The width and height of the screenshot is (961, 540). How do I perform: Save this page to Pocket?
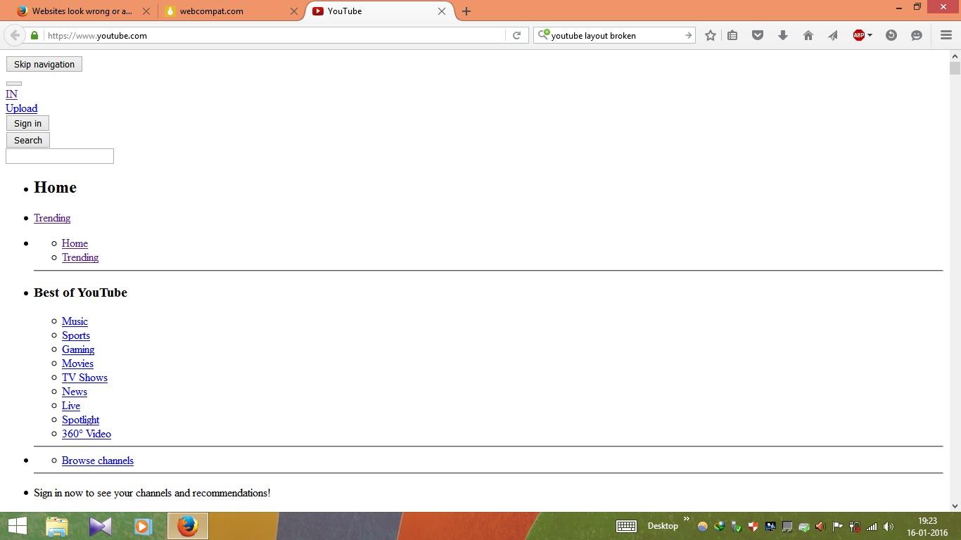pos(758,35)
